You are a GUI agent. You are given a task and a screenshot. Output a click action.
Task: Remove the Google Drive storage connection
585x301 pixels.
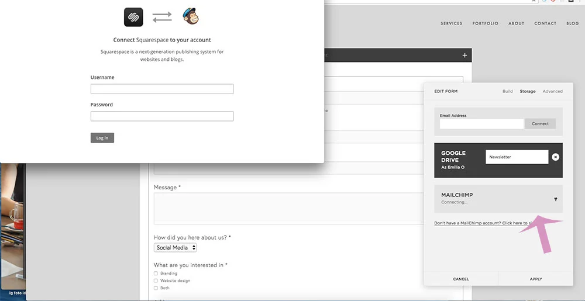(556, 157)
